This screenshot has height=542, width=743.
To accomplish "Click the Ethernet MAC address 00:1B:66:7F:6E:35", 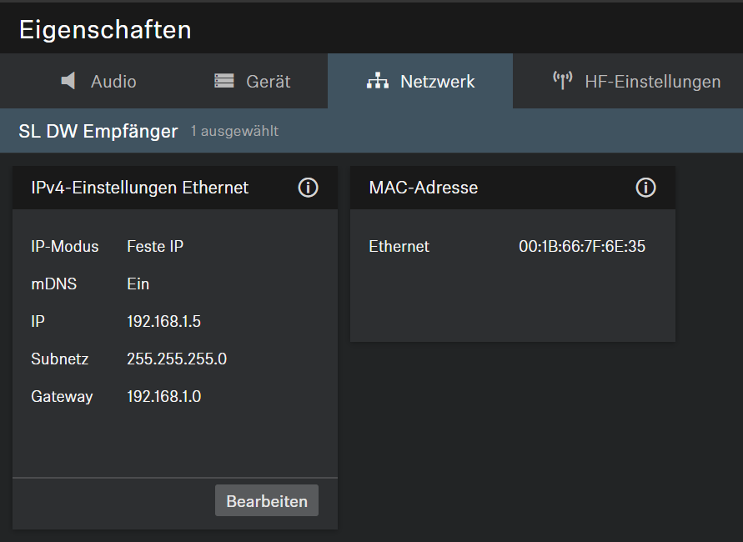I will pyautogui.click(x=581, y=247).
